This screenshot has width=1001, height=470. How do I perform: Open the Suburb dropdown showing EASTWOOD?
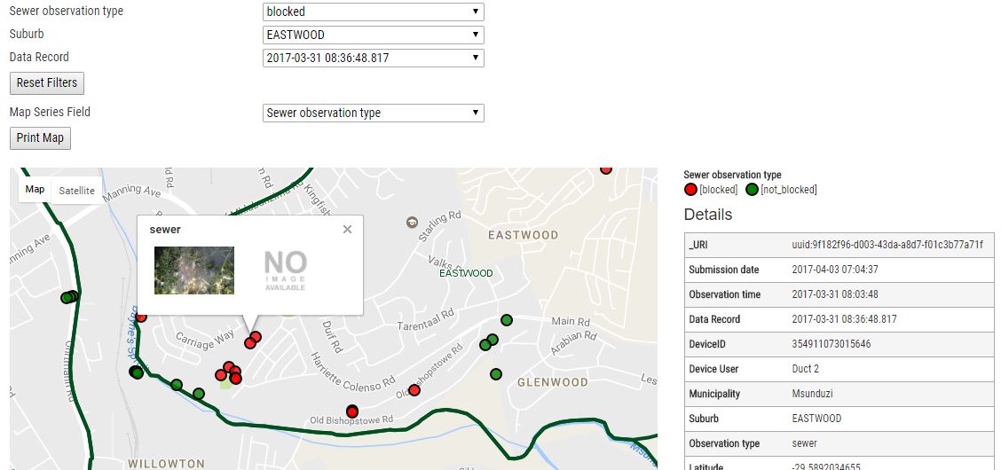coord(374,35)
